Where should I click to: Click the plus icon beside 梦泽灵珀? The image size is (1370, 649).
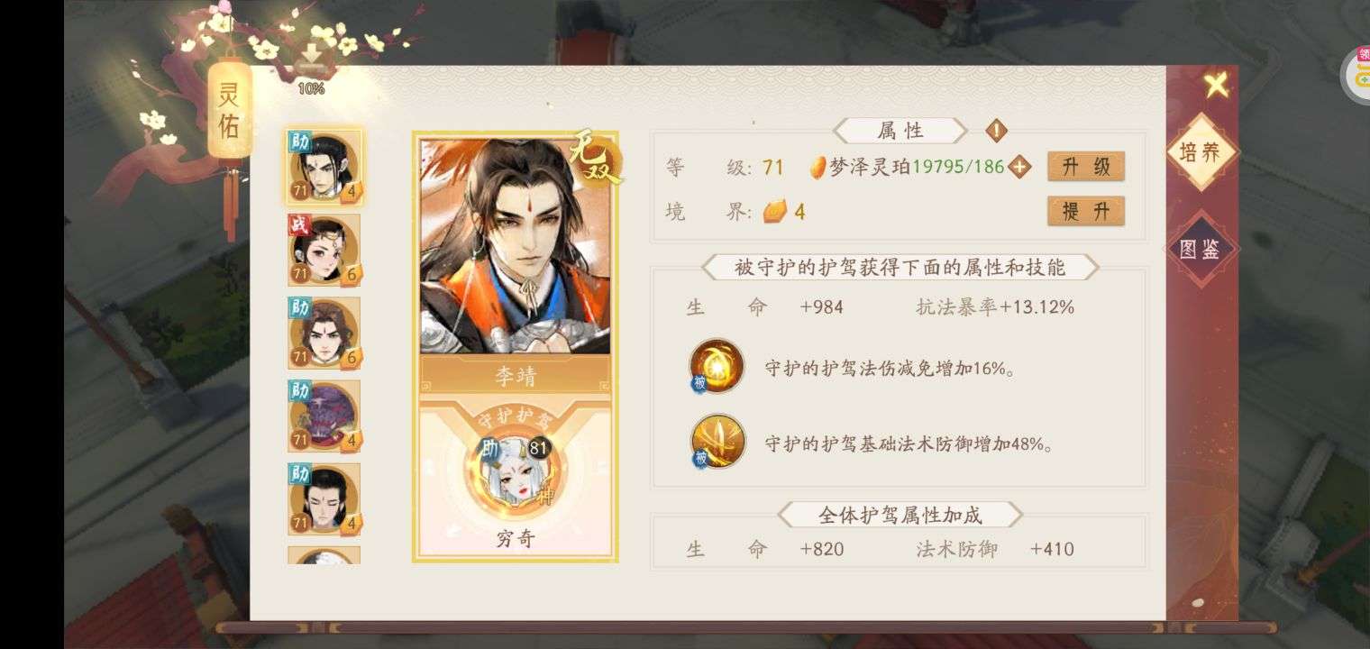[x=1019, y=167]
